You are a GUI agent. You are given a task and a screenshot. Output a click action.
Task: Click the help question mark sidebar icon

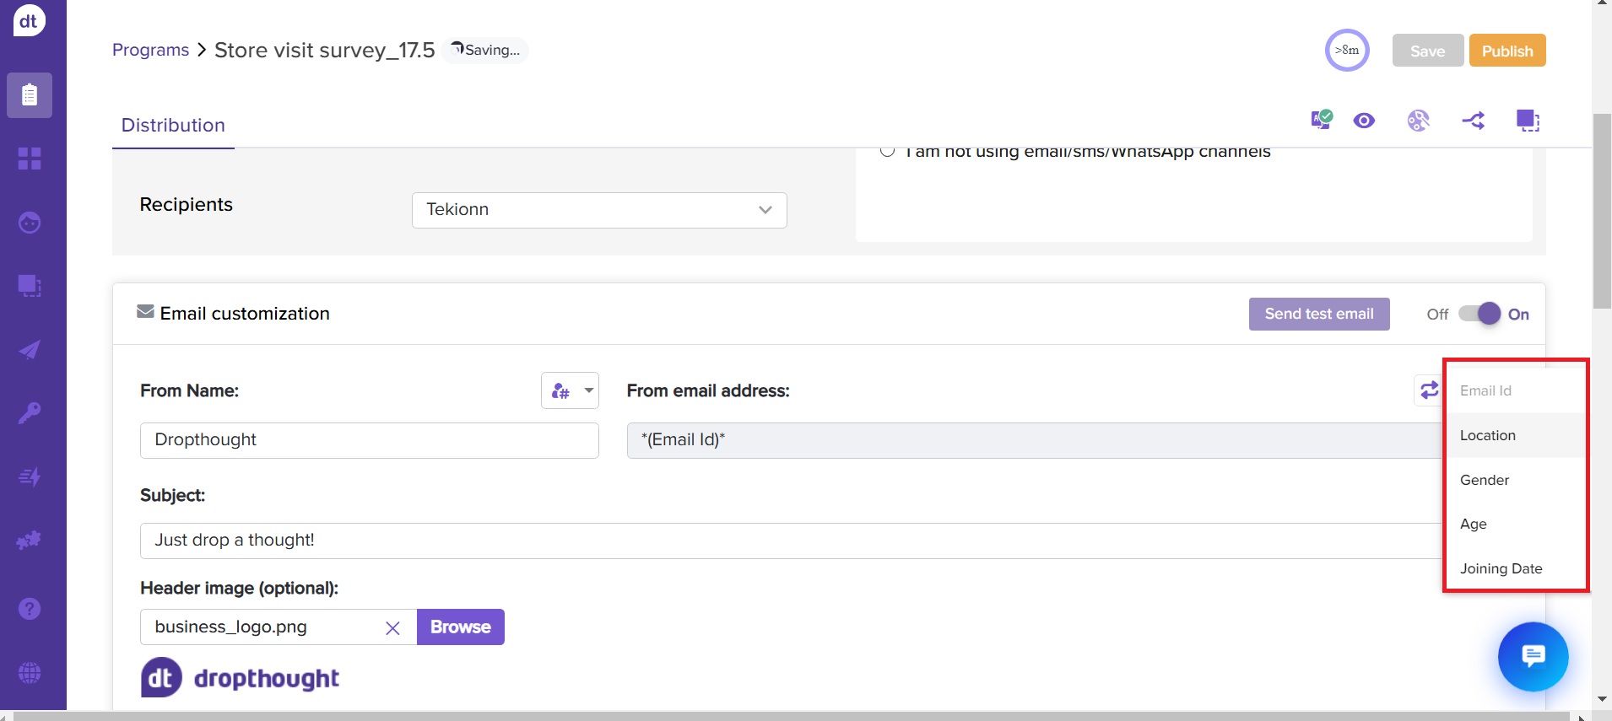pos(30,609)
